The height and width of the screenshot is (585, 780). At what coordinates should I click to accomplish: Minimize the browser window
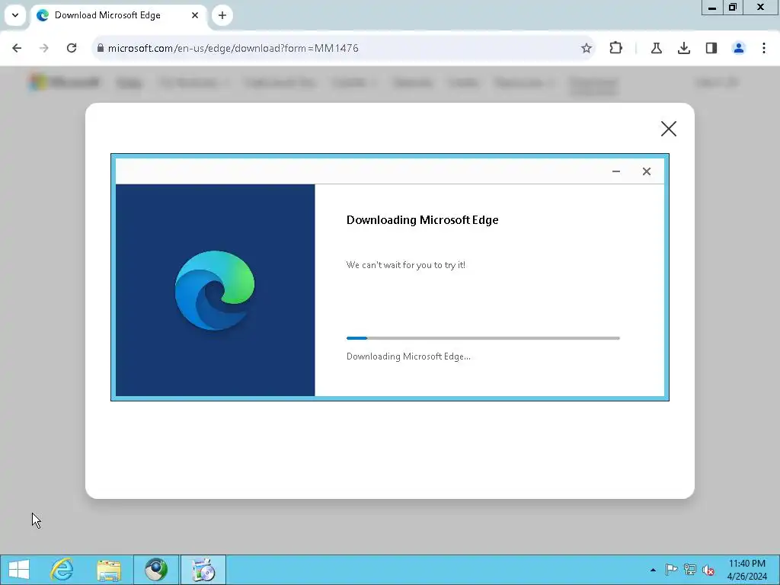tap(712, 7)
